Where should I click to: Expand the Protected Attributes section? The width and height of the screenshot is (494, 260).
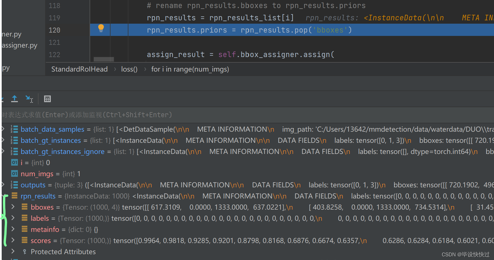pyautogui.click(x=13, y=251)
